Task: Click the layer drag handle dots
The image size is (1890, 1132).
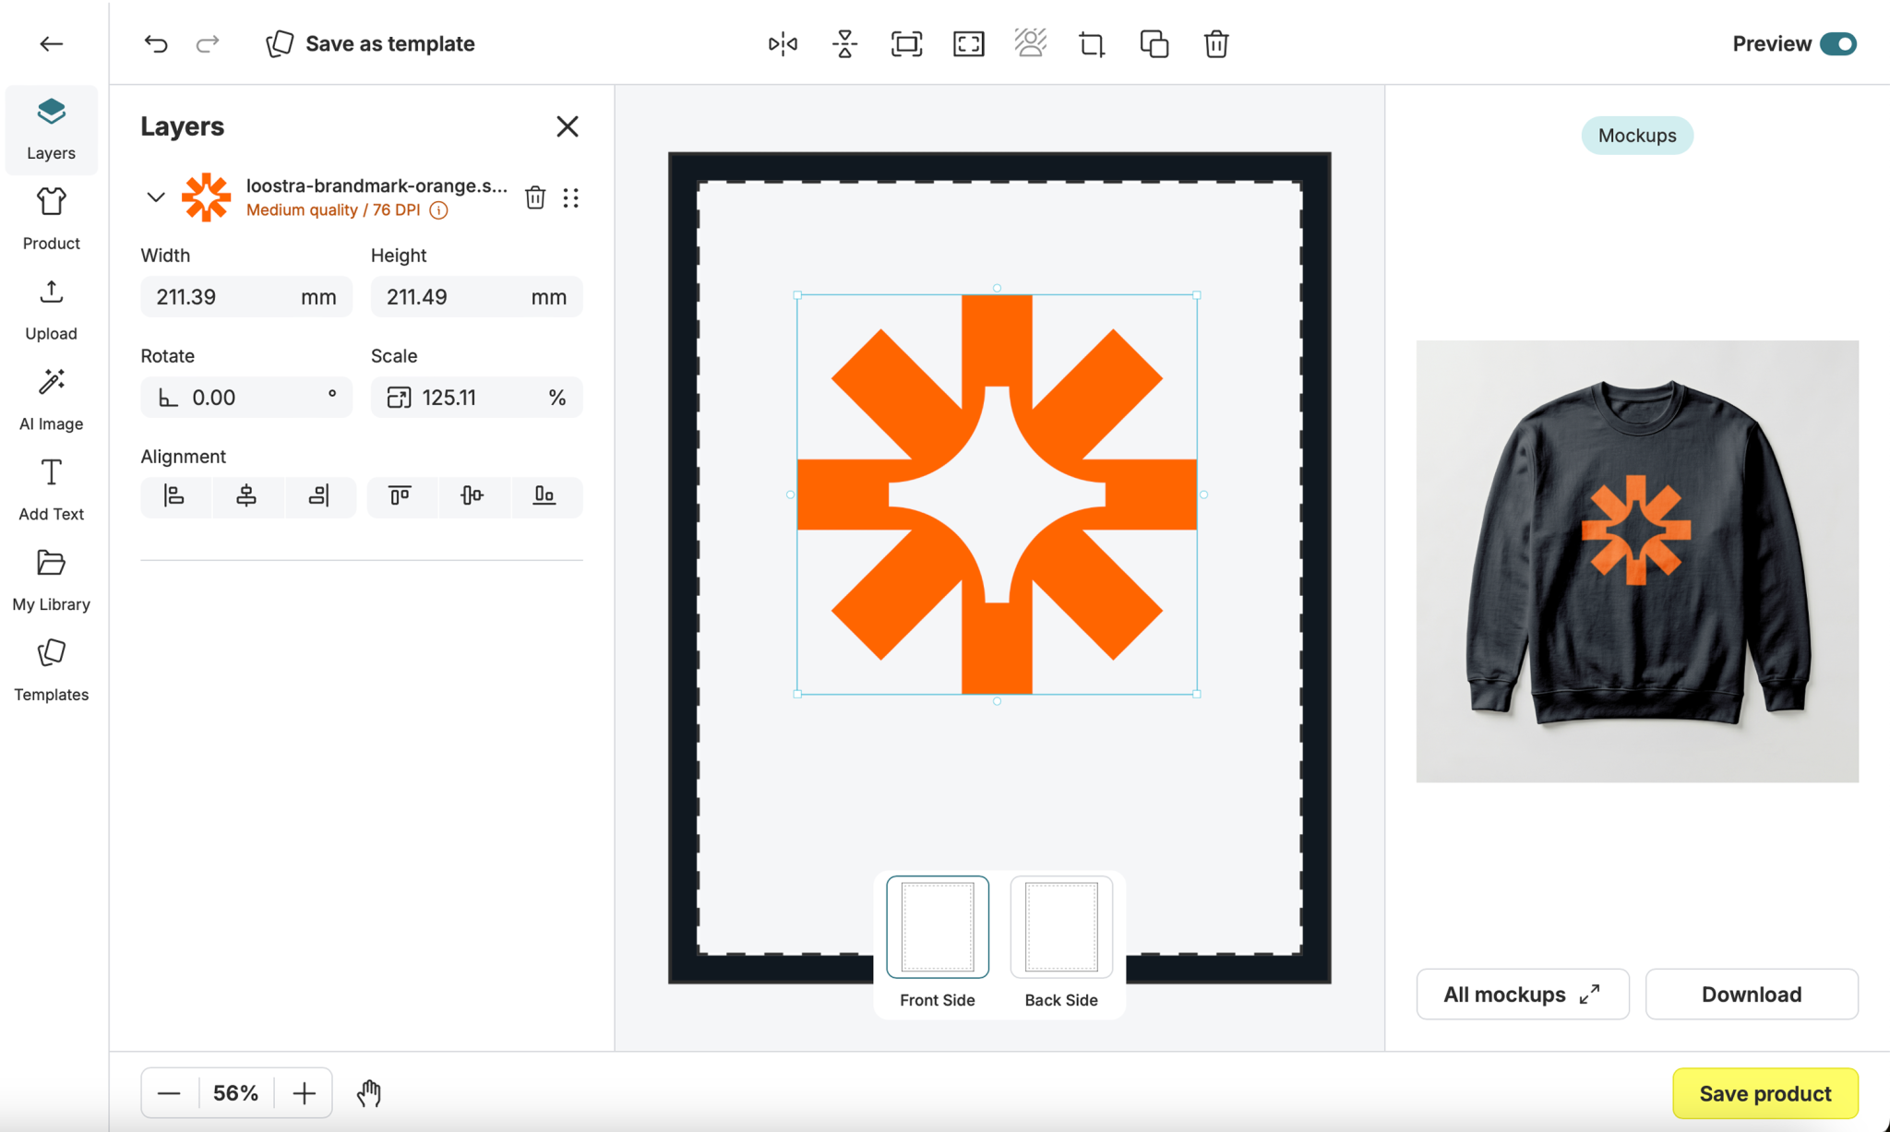Action: 571,197
